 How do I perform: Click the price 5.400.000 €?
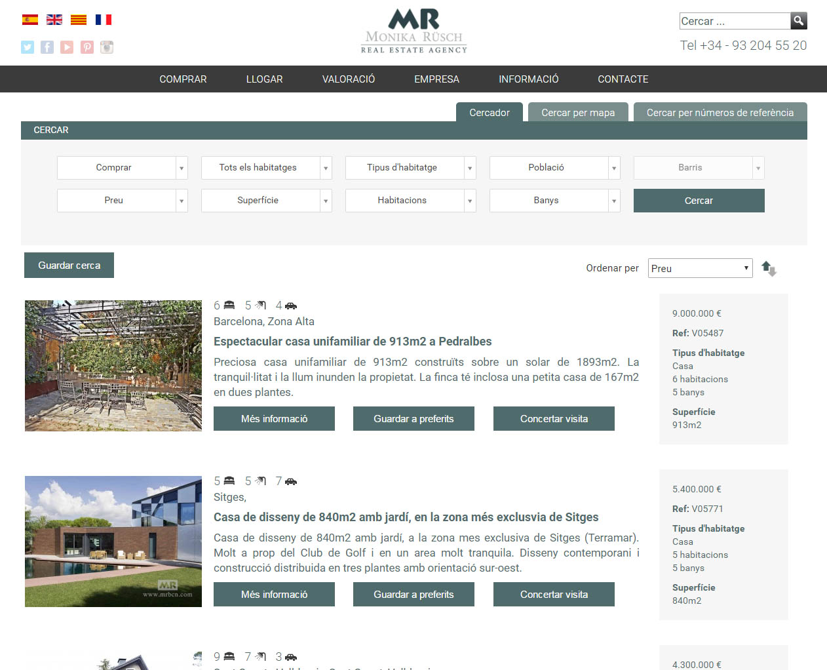point(697,489)
